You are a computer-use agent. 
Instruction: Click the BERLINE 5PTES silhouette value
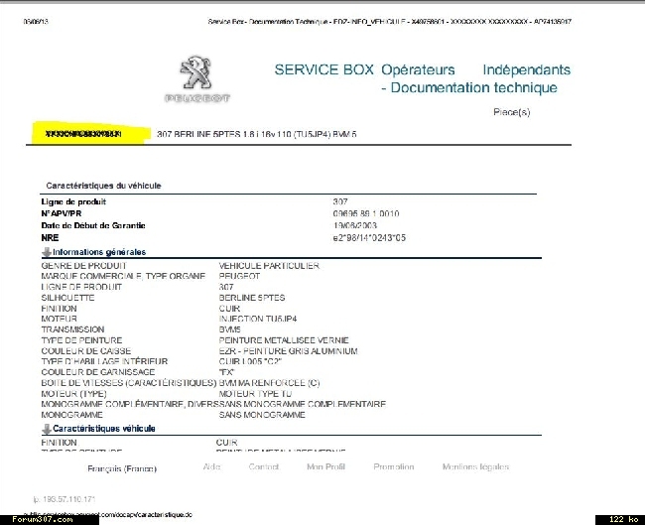coord(252,298)
